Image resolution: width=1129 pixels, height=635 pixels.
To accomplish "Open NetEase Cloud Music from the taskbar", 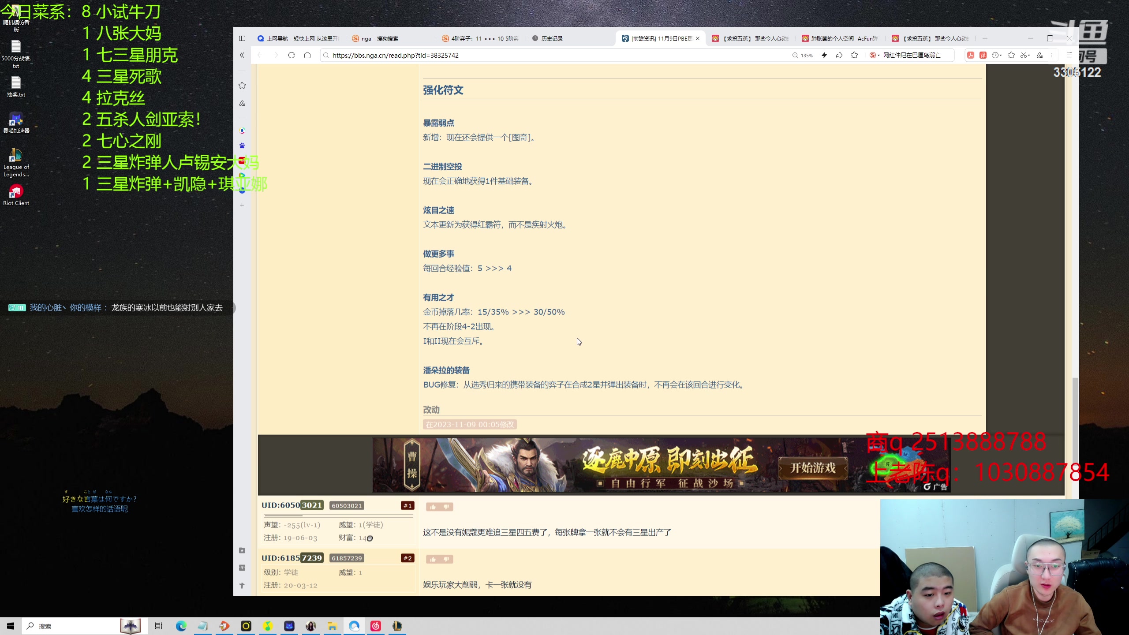I will (376, 626).
